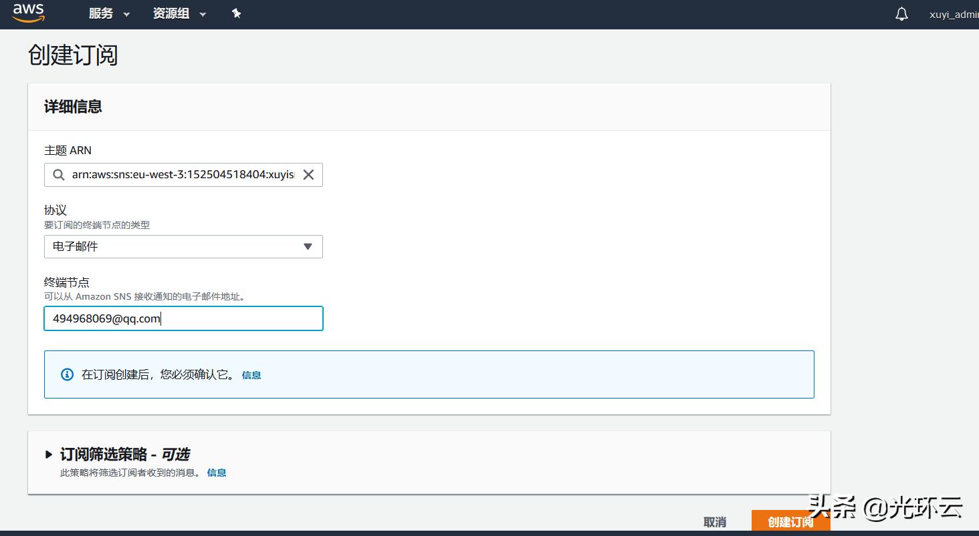Image resolution: width=979 pixels, height=536 pixels.
Task: Click the chevron next to 资源组
Action: point(203,13)
